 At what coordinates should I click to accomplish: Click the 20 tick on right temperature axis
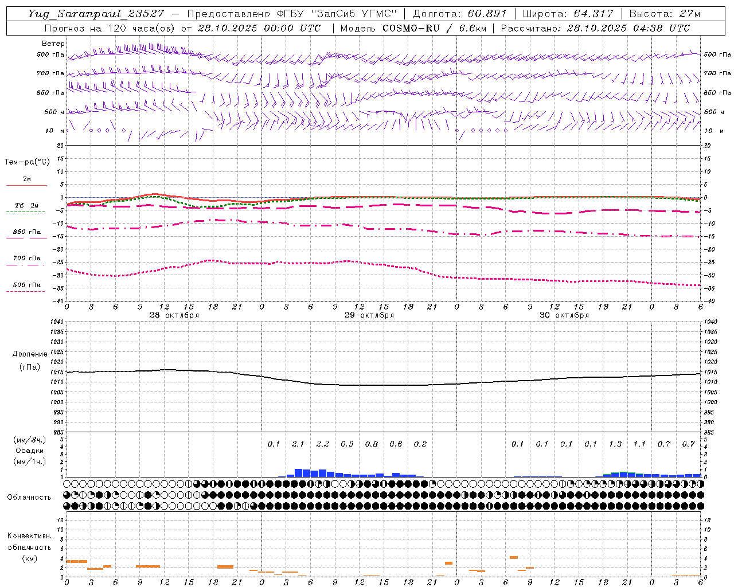[x=707, y=146]
